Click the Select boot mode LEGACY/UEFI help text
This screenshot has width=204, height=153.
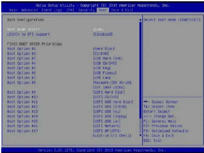tap(172, 20)
